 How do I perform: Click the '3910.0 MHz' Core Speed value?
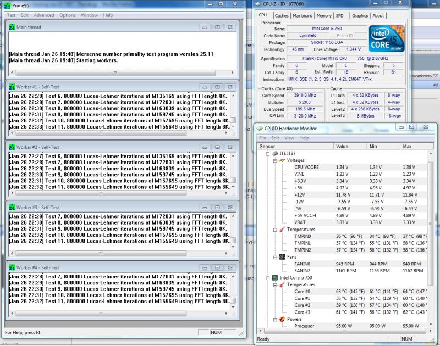[305, 95]
